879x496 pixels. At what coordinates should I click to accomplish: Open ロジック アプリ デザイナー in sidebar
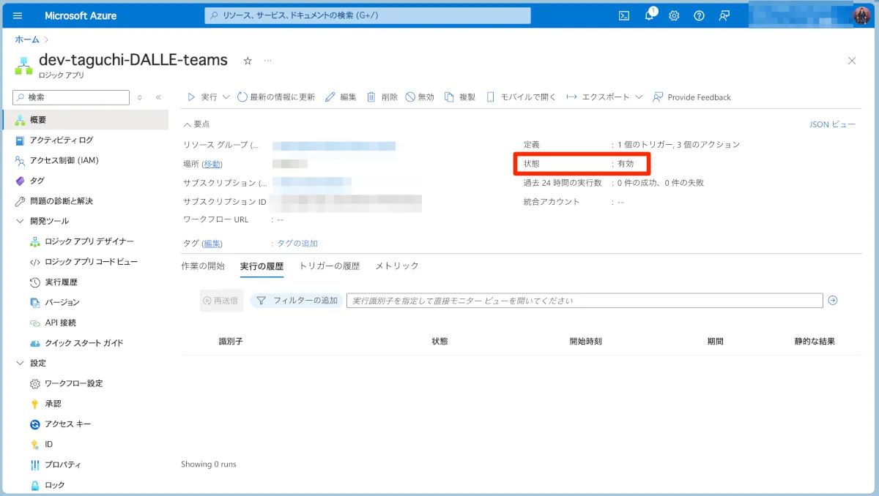coord(89,241)
